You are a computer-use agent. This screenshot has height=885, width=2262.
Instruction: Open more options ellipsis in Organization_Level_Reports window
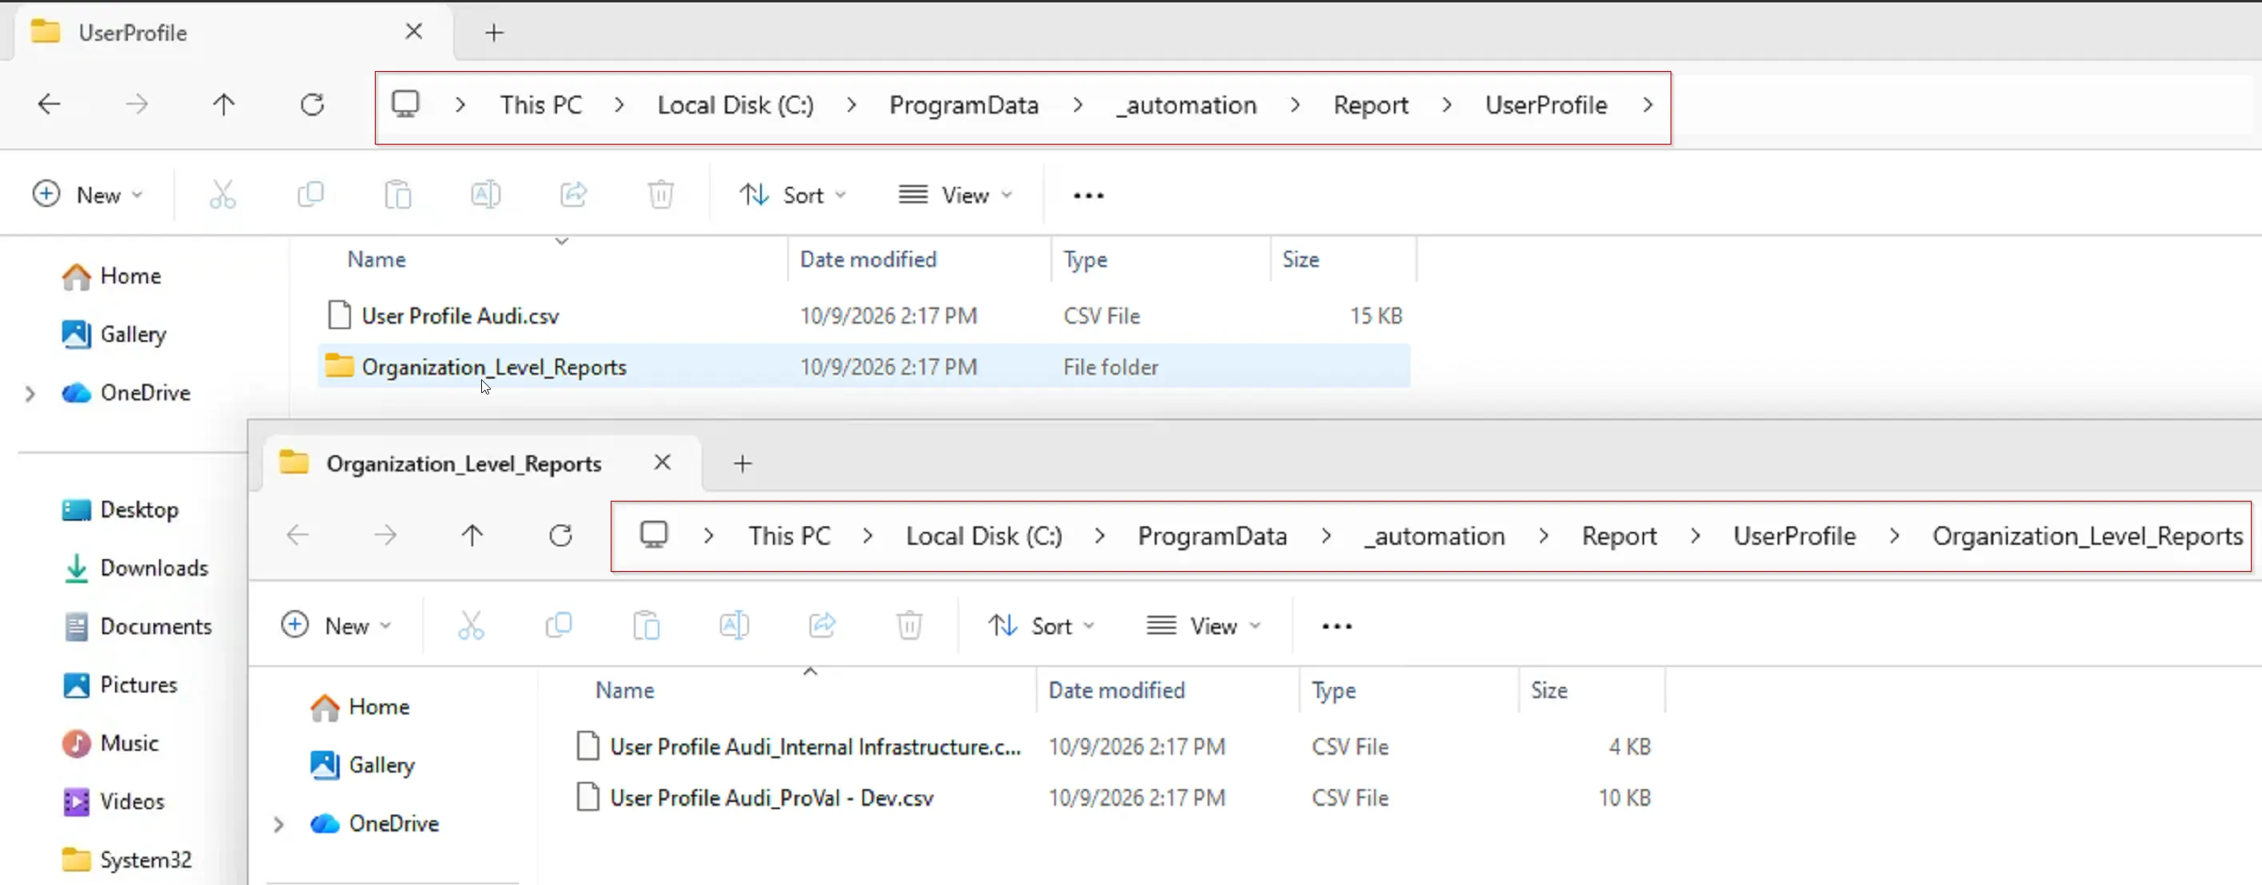1336,626
